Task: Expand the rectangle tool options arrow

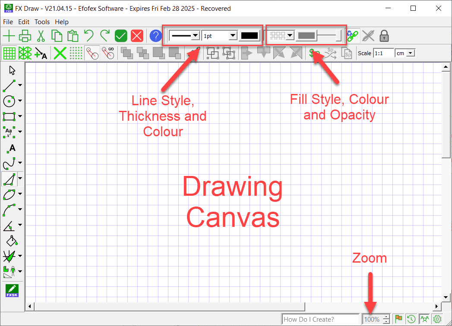Action: (x=20, y=116)
